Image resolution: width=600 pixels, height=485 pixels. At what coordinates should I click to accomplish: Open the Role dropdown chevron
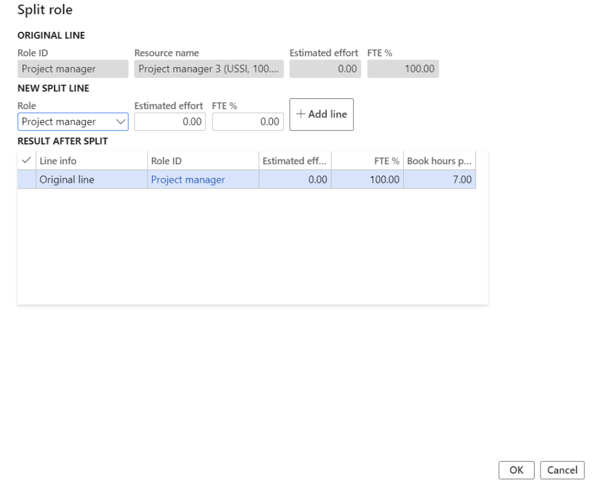click(121, 122)
